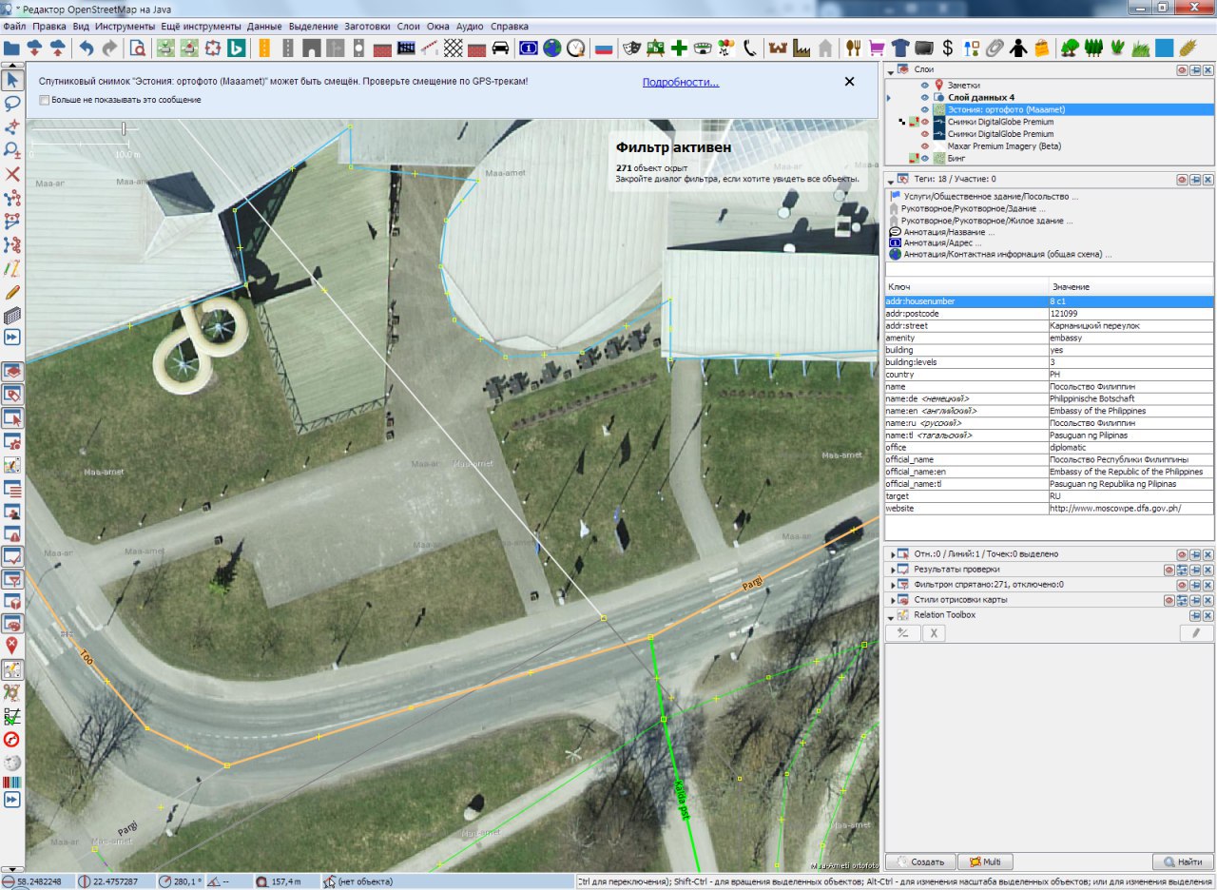Check 'Больше не показывать это сообщение' box
Screen dimensions: 1217x890
point(44,100)
